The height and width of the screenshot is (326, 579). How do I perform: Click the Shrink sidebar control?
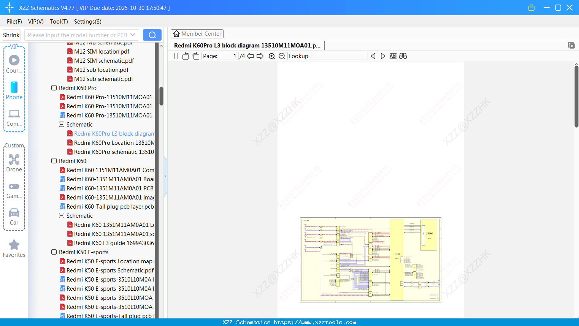(x=11, y=35)
